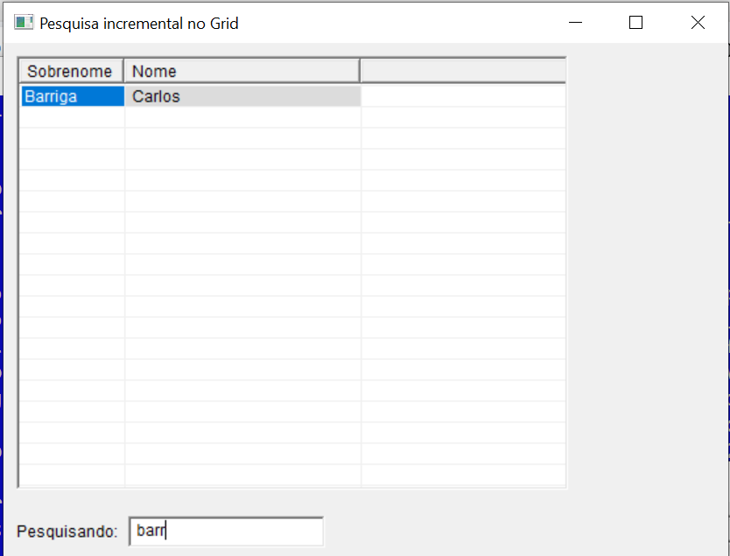Click the empty cell right of Carlos
730x556 pixels.
[463, 96]
